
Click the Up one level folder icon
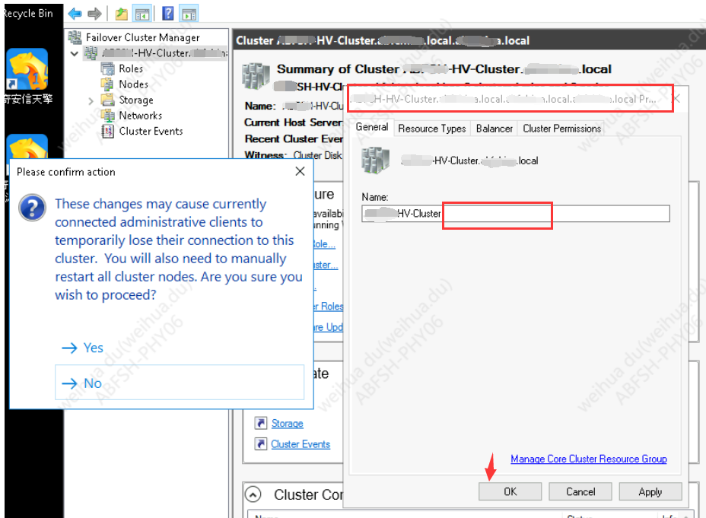pyautogui.click(x=122, y=14)
